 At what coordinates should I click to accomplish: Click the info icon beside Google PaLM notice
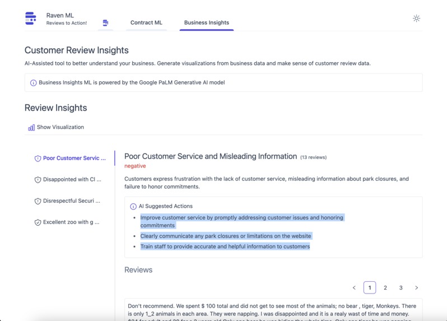[x=34, y=83]
